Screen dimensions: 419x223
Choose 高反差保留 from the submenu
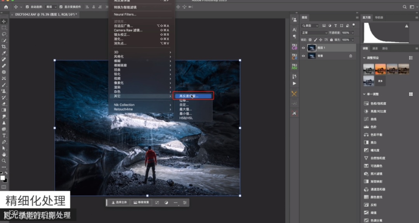(x=193, y=96)
